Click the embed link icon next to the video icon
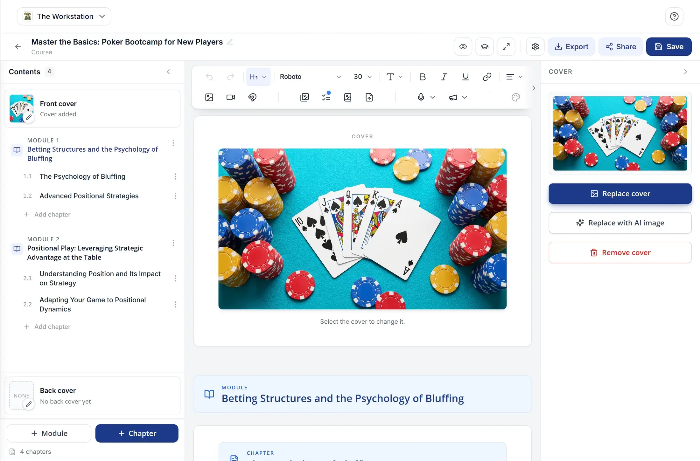The image size is (700, 461). (x=252, y=97)
